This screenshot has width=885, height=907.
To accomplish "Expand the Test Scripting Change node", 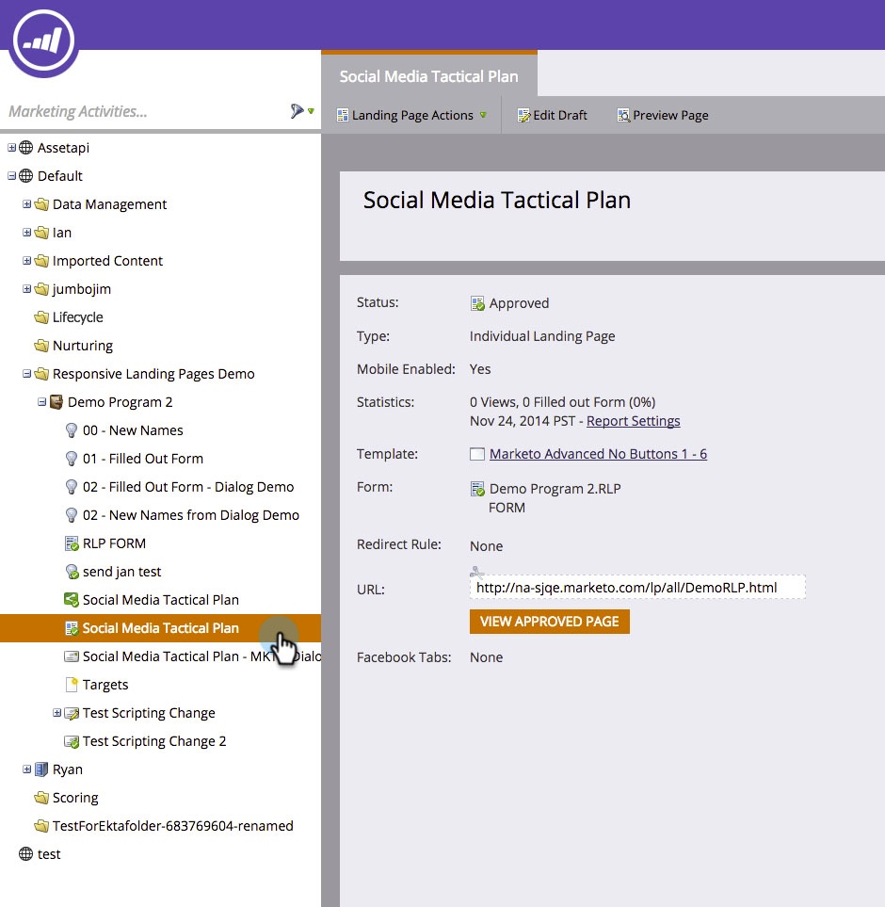I will coord(56,713).
